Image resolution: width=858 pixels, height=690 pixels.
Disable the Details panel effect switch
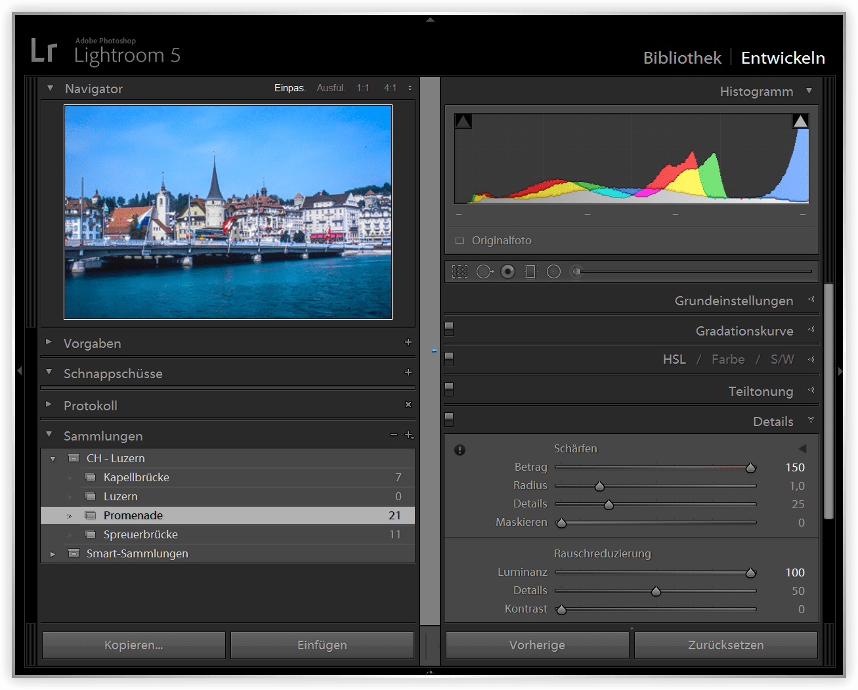coord(449,419)
